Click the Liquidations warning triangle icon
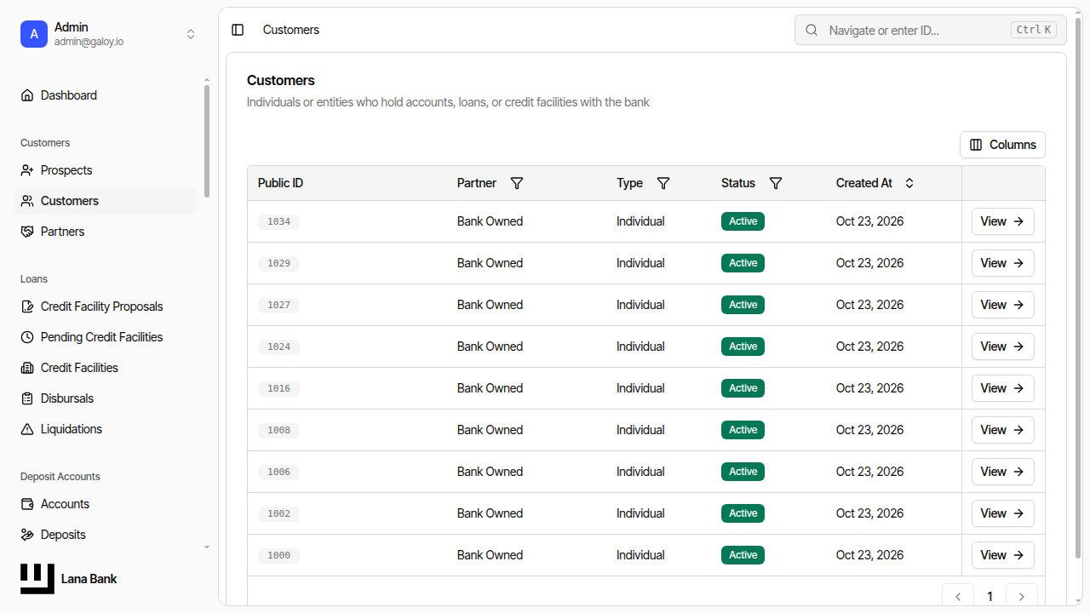The image size is (1090, 613). coord(27,429)
